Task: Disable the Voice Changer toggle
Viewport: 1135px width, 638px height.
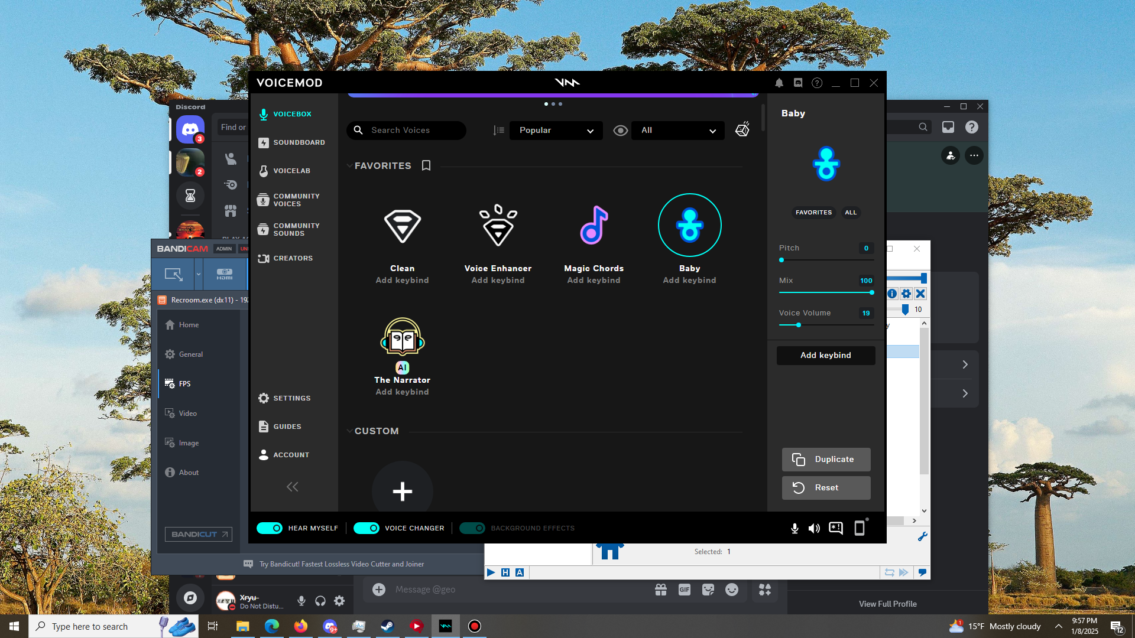Action: point(367,528)
